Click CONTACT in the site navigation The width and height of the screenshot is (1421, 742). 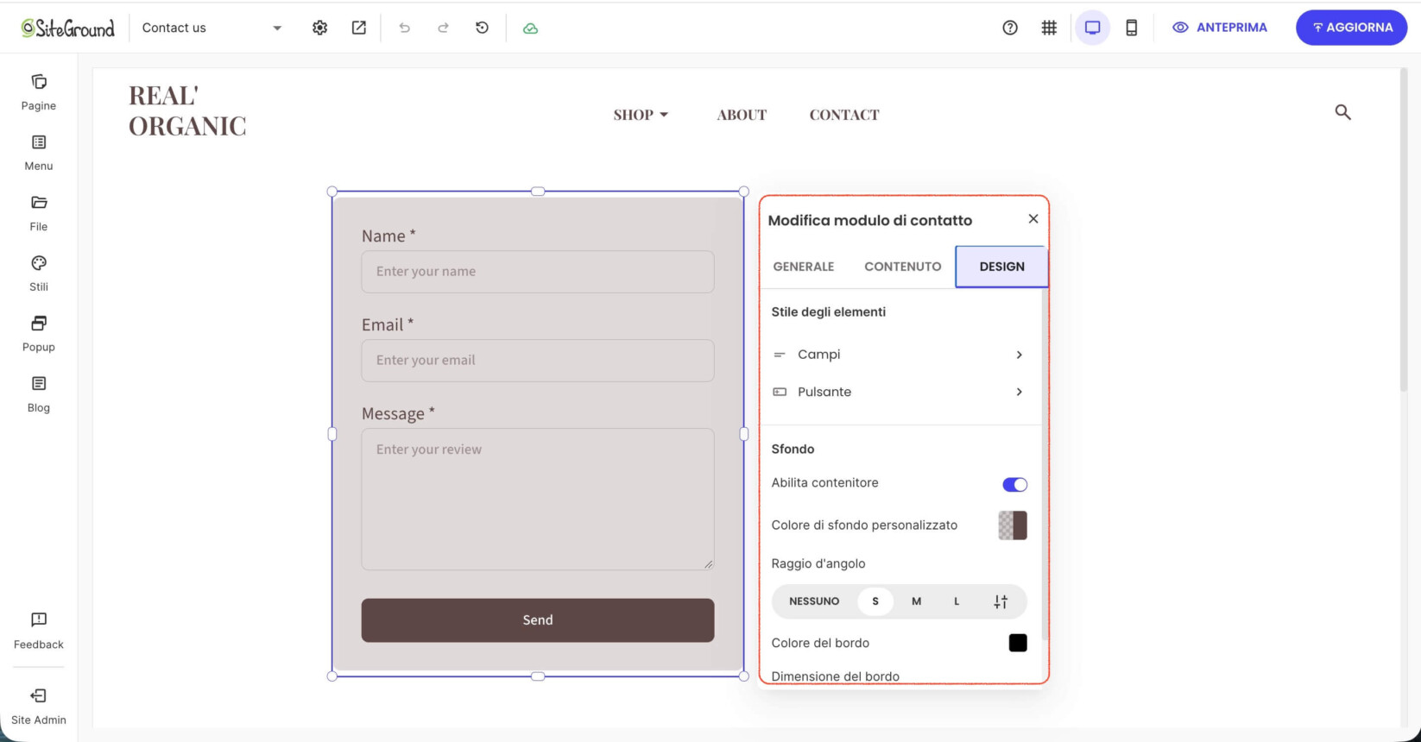pos(844,115)
